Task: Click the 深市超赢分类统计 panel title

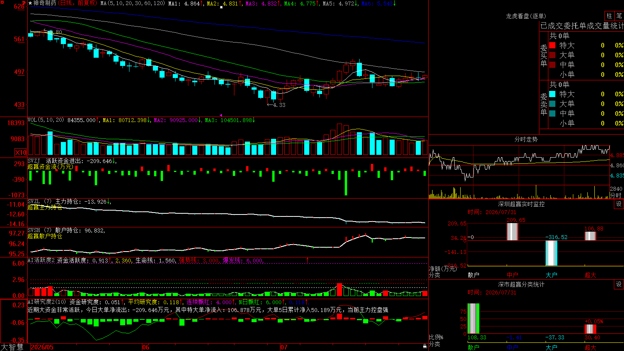Action: tap(521, 284)
